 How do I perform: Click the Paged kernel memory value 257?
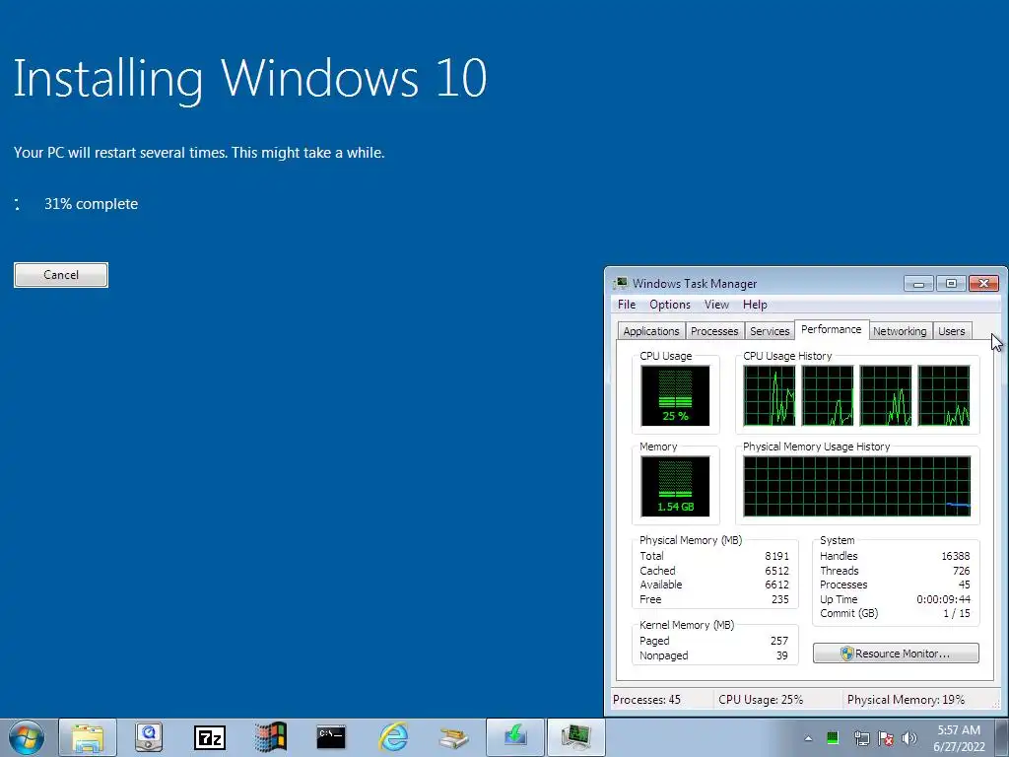coord(779,641)
